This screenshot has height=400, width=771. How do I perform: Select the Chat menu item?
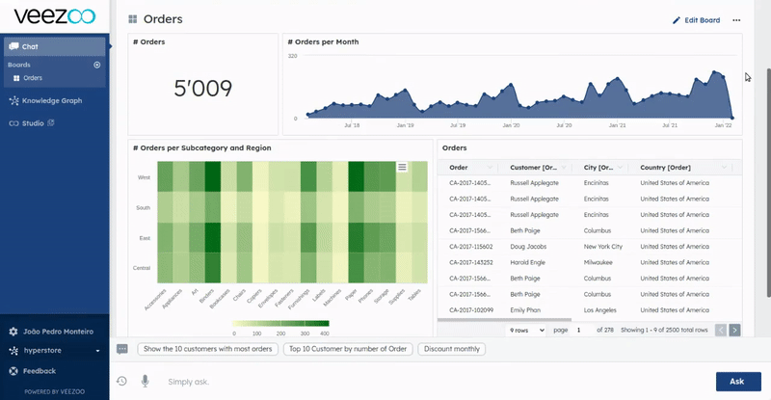click(x=54, y=45)
